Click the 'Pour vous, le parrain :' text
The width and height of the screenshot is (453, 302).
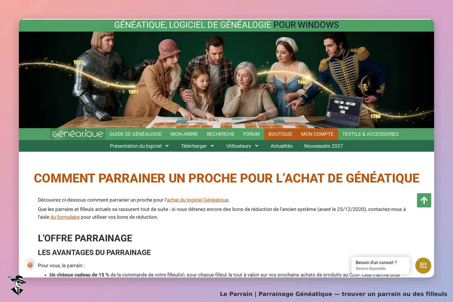point(61,265)
